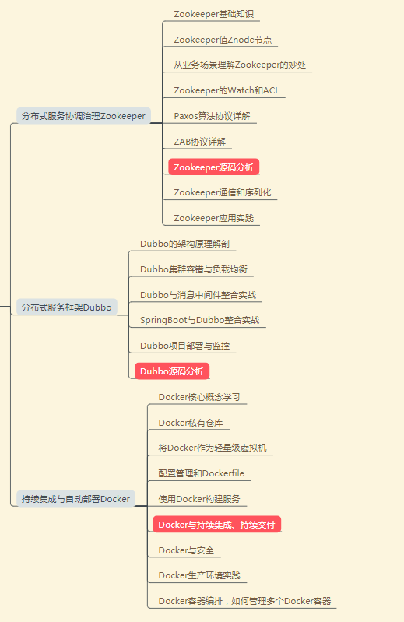404x622 pixels.
Task: Click Docker与安全 topic
Action: point(186,550)
